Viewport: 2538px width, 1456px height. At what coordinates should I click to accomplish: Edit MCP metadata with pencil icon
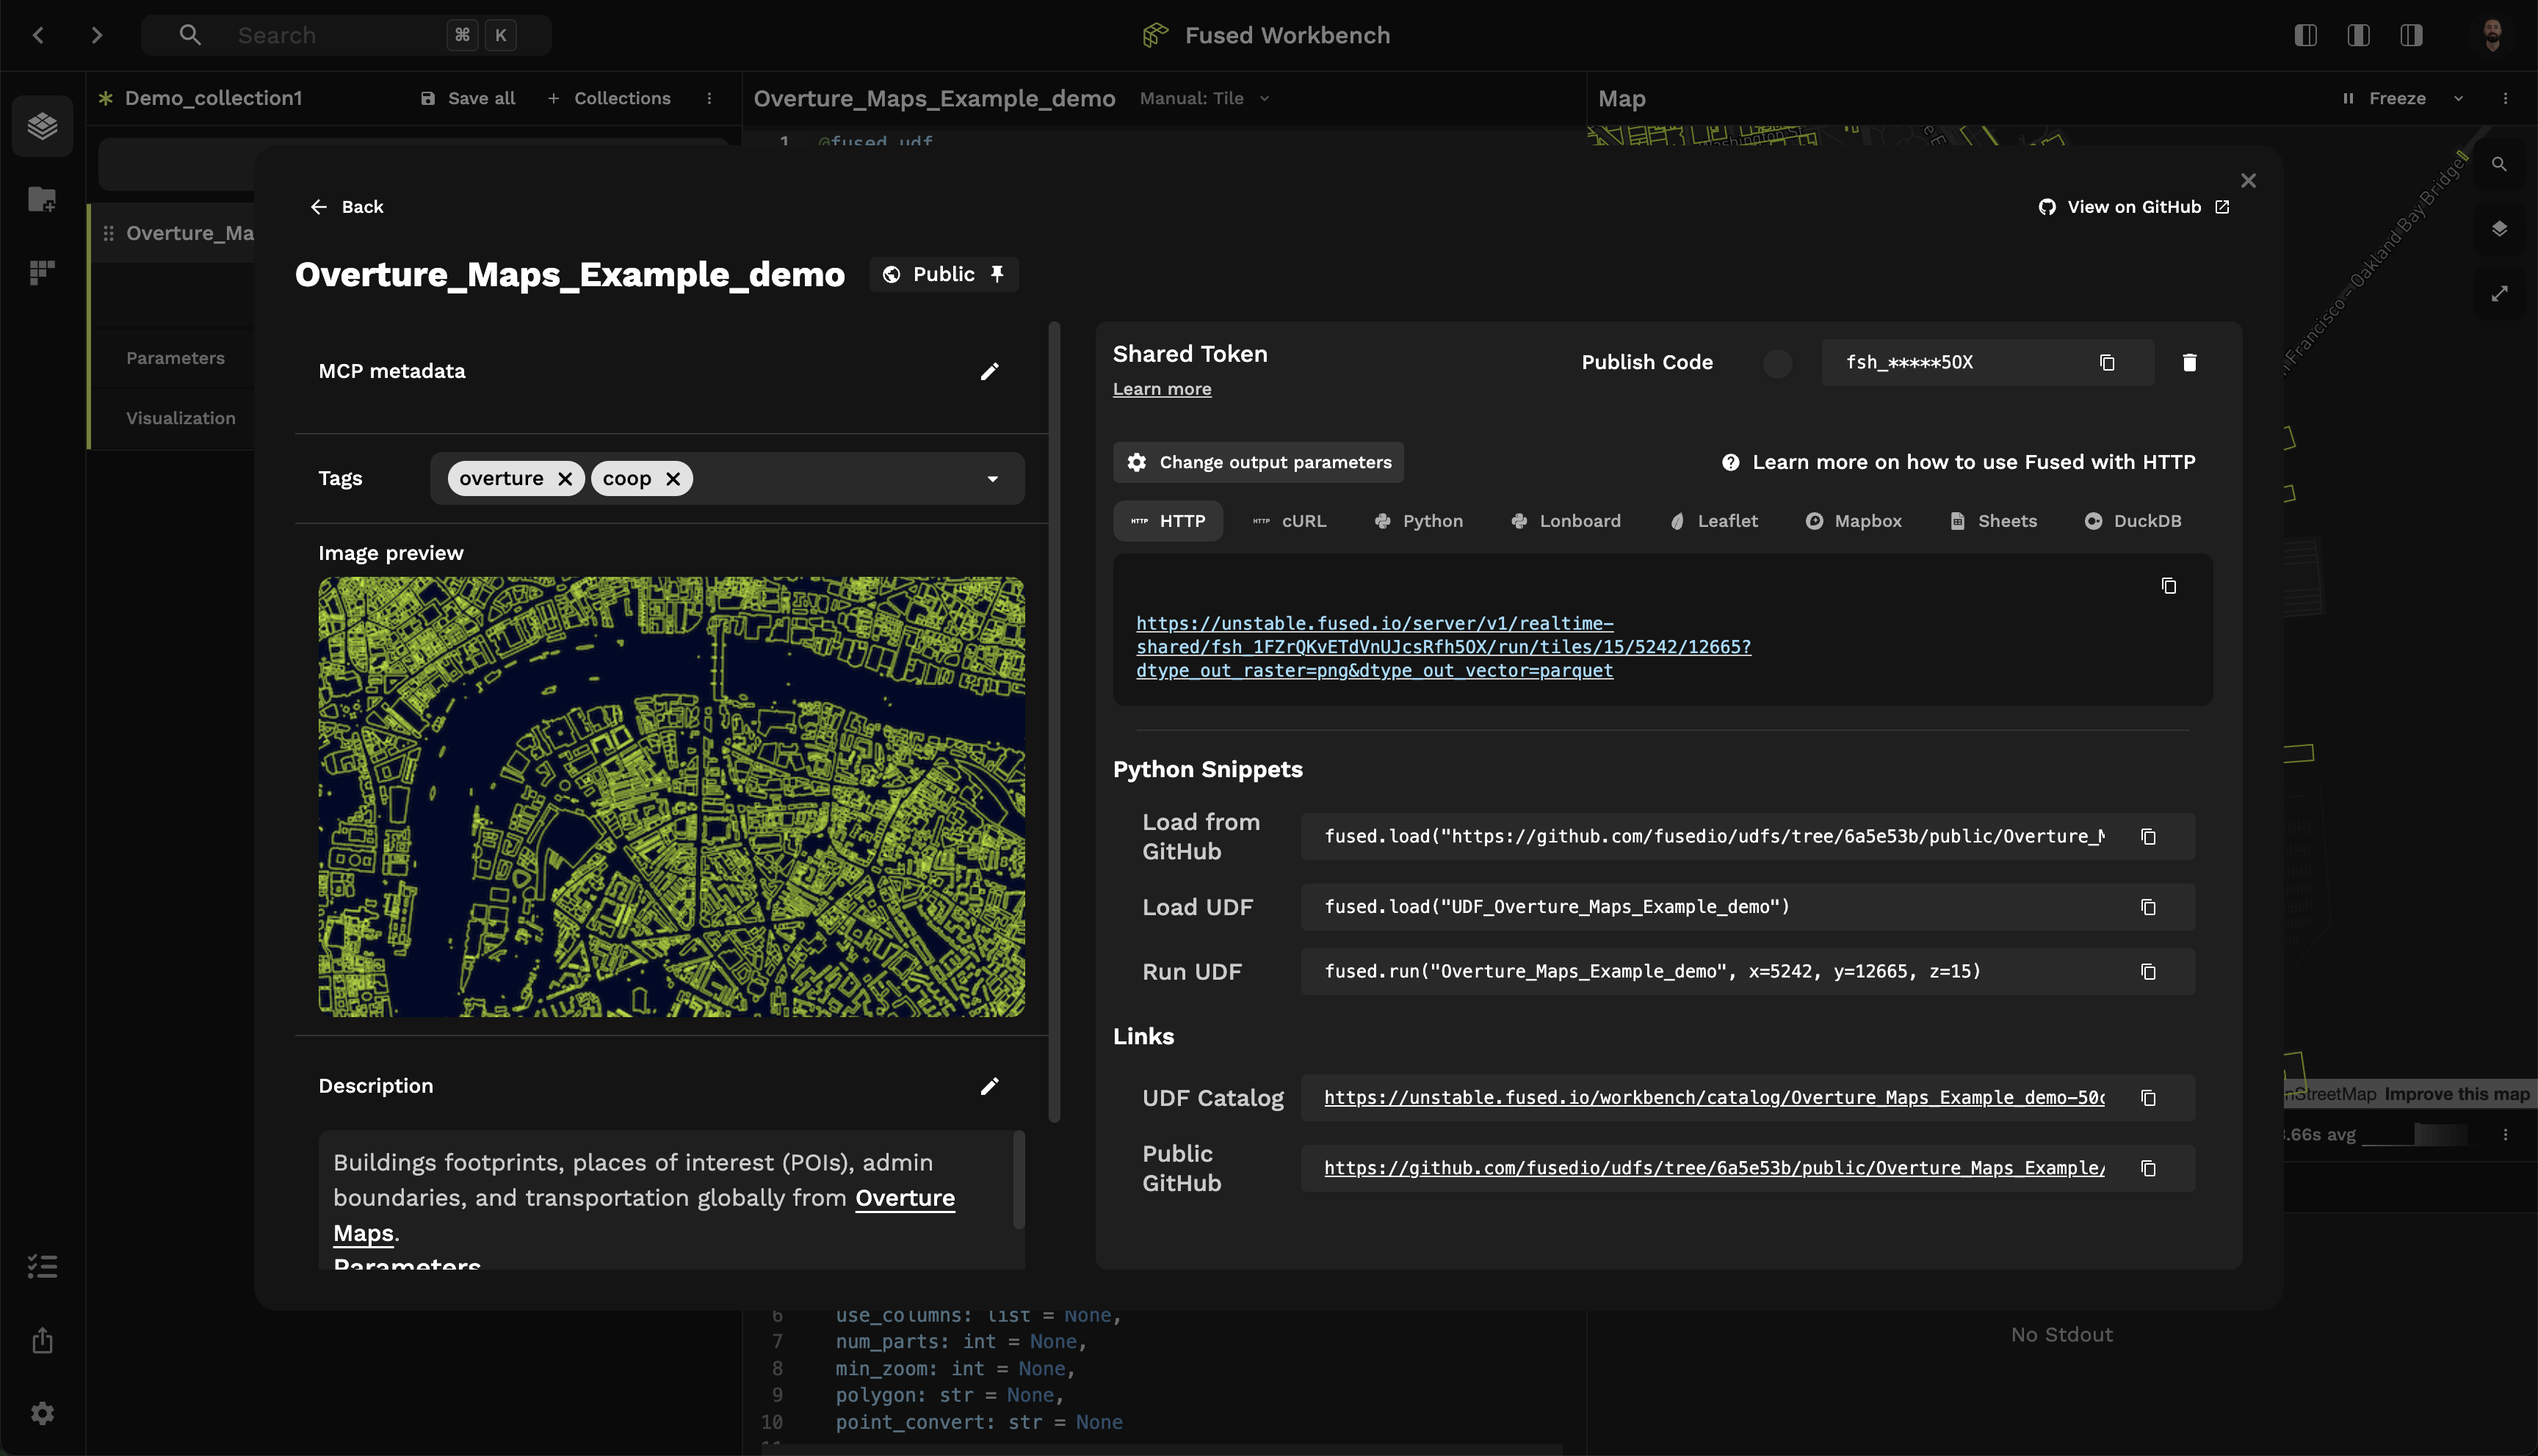pos(989,371)
